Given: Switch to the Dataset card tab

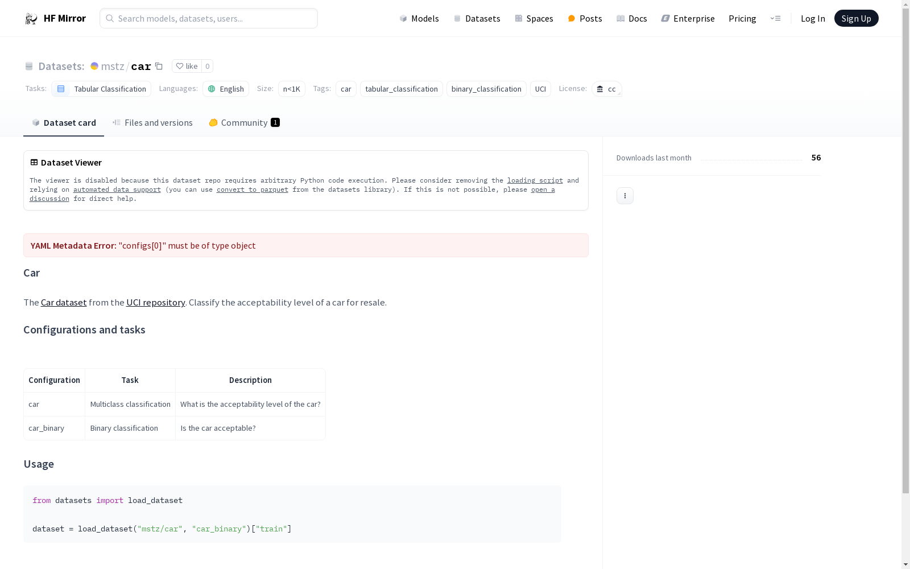Looking at the screenshot, I should pos(64,122).
